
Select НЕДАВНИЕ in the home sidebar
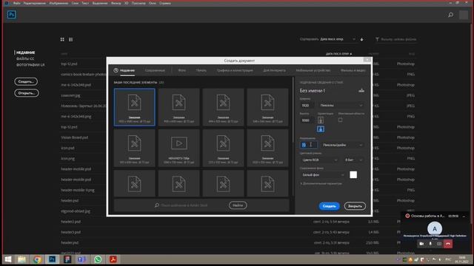pos(25,52)
